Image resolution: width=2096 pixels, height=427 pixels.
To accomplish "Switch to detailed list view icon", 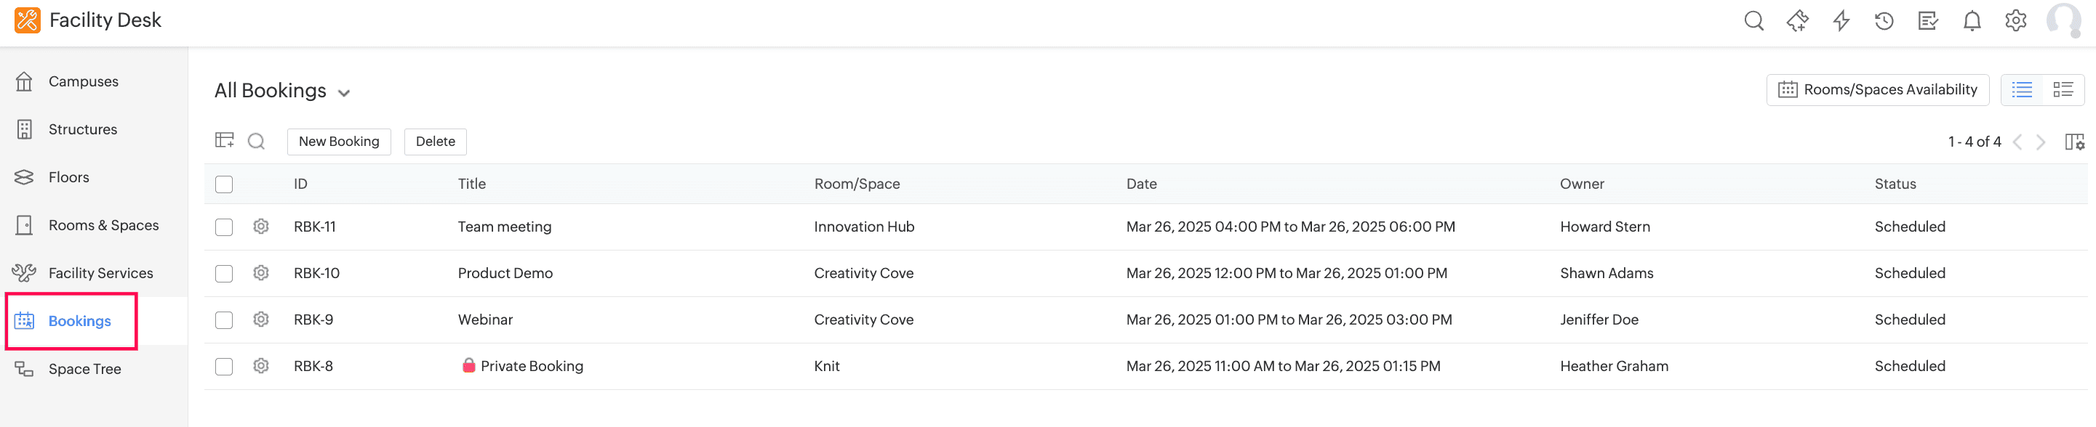I will (x=2063, y=89).
